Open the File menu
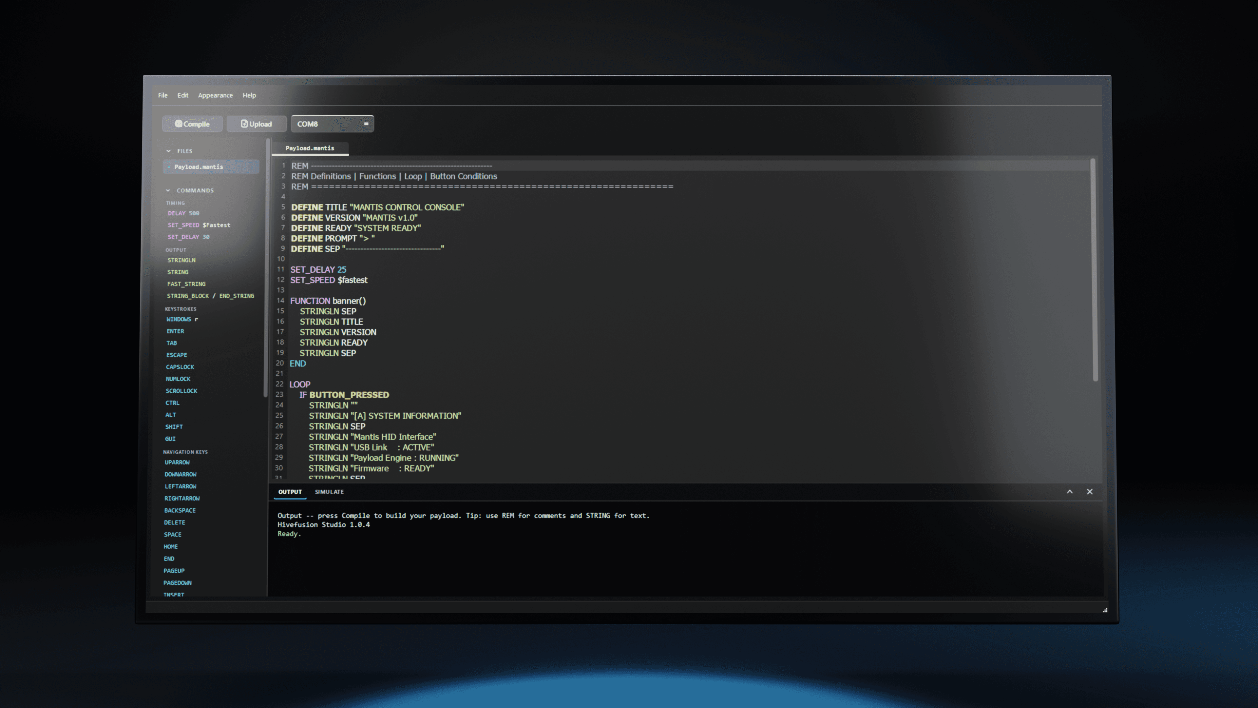Image resolution: width=1258 pixels, height=708 pixels. (x=162, y=95)
